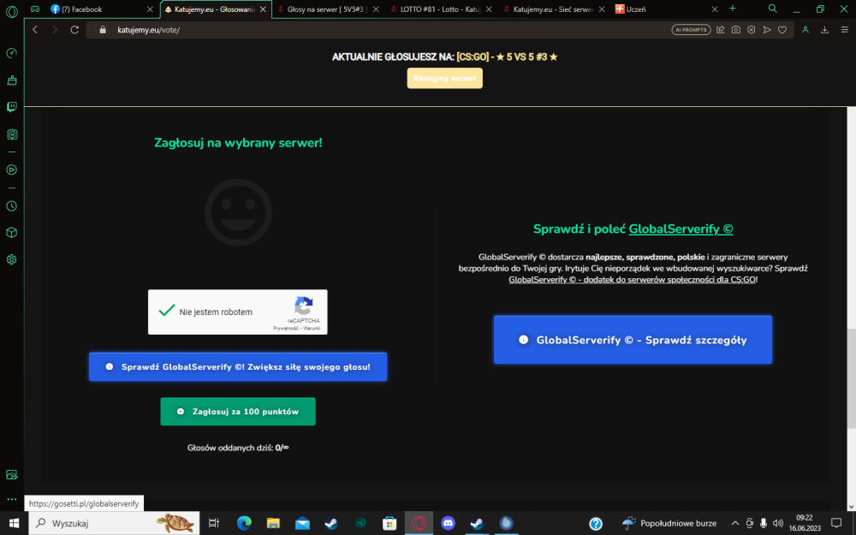The height and width of the screenshot is (535, 856).
Task: Take a snapshot with the camera icon
Action: pos(736,29)
